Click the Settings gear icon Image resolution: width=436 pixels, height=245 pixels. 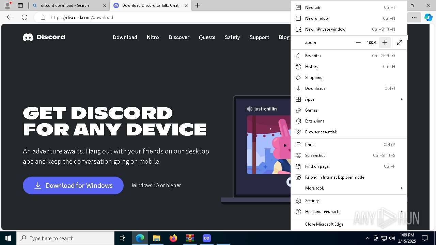coord(298,201)
